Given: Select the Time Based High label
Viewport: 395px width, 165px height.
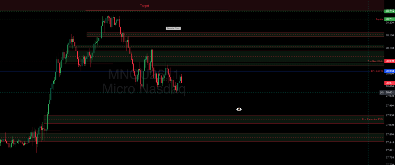Looking at the screenshot, I should point(375,61).
